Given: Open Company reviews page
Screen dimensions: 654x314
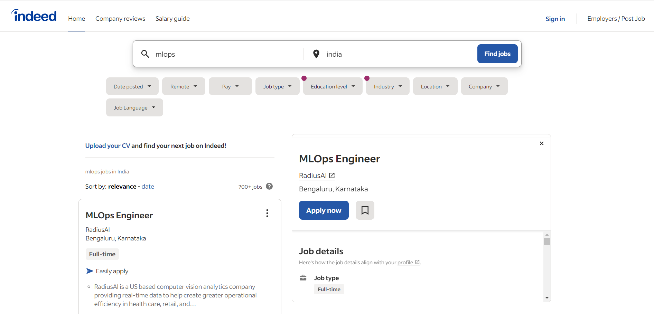Looking at the screenshot, I should coord(120,19).
